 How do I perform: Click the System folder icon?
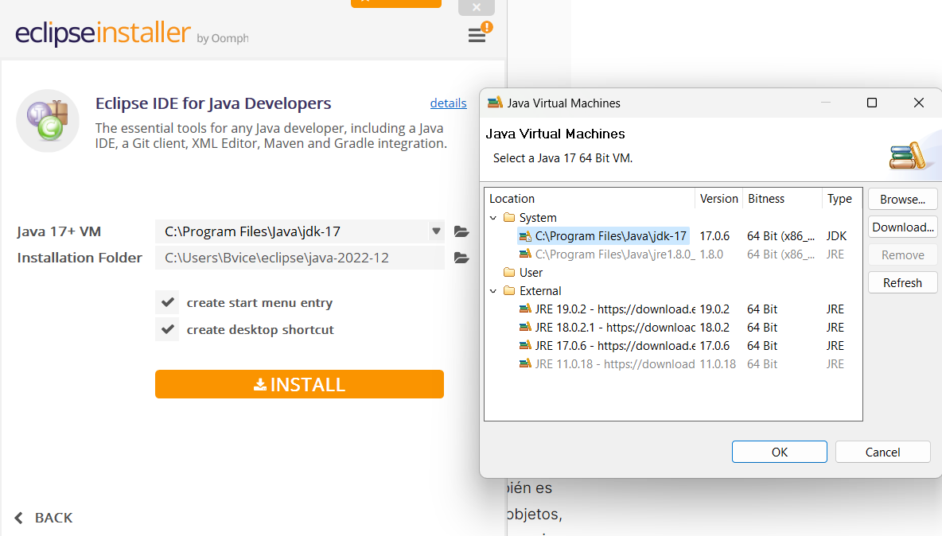point(509,217)
